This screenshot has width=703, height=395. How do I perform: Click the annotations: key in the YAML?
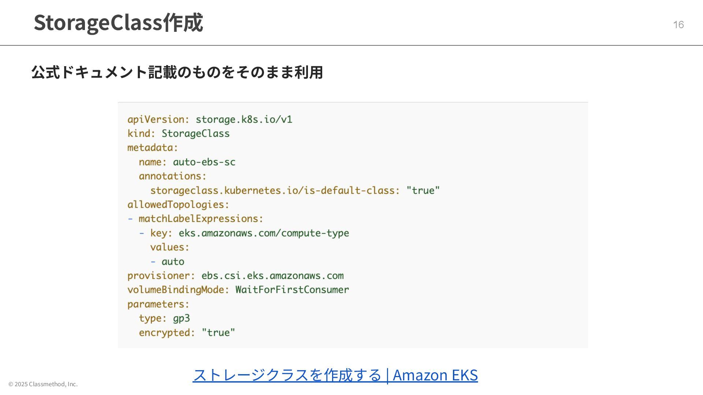point(172,176)
